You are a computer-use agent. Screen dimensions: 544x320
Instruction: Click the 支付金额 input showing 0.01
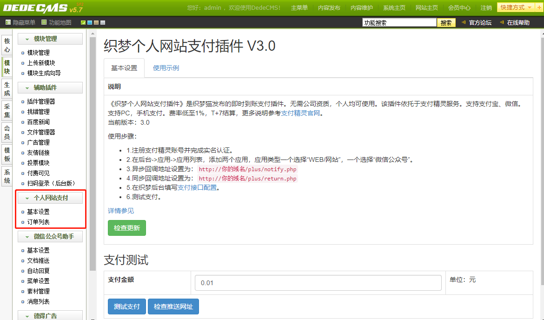(318, 283)
